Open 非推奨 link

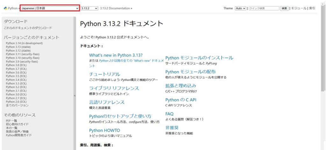point(172,128)
